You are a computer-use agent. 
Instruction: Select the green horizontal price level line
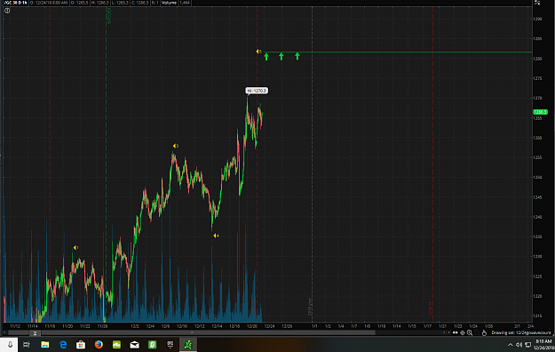pos(398,52)
